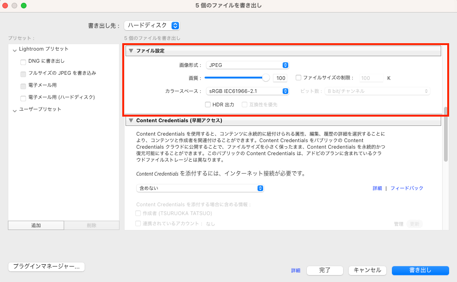
Task: Enable the HDR 出力 checkbox
Action: tap(208, 104)
